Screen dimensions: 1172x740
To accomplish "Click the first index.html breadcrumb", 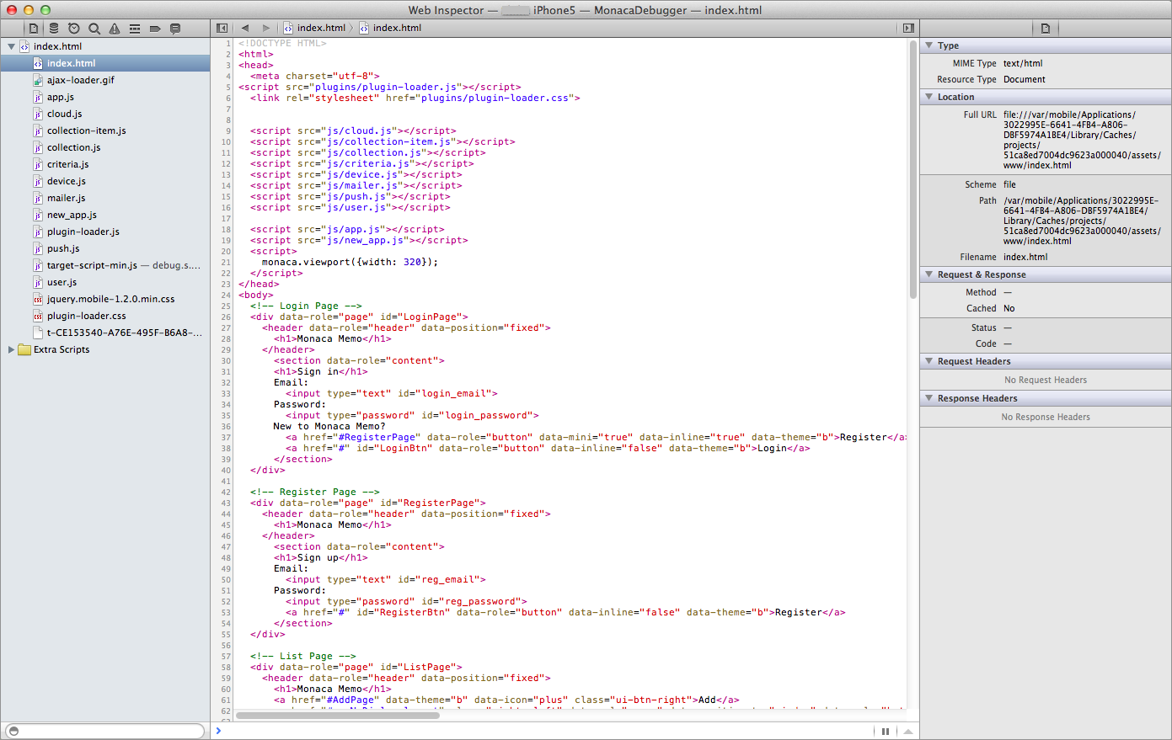I will pyautogui.click(x=315, y=28).
